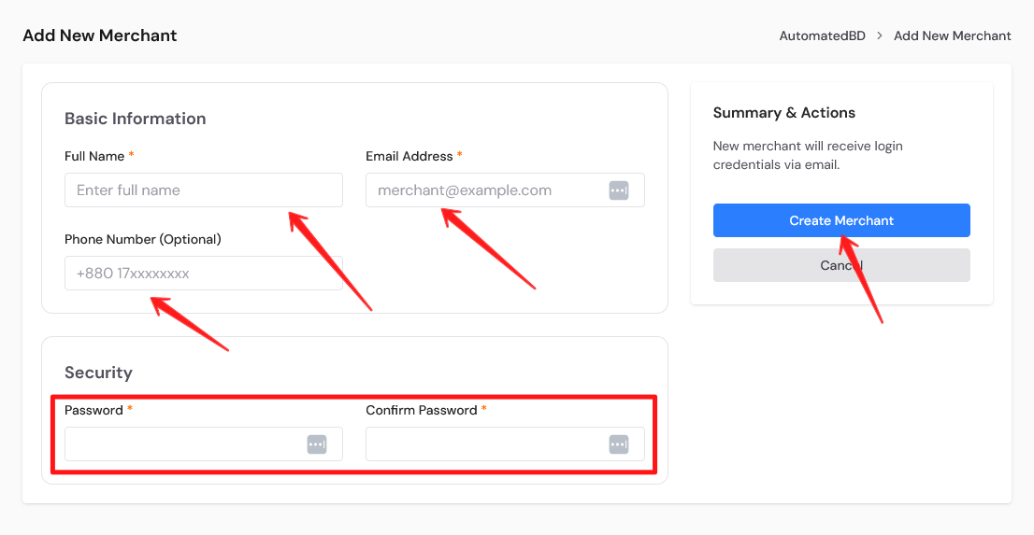Click the Add New Merchant breadcrumb item
Viewport: 1034px width, 535px height.
952,35
